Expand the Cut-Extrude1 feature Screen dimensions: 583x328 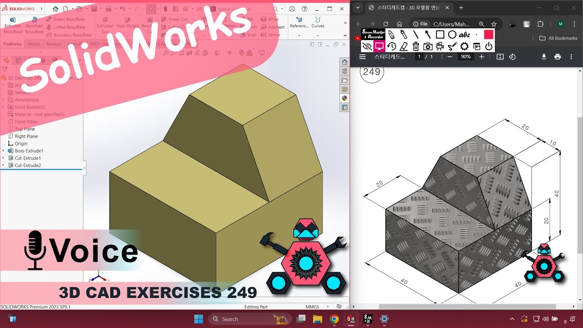[x=4, y=158]
